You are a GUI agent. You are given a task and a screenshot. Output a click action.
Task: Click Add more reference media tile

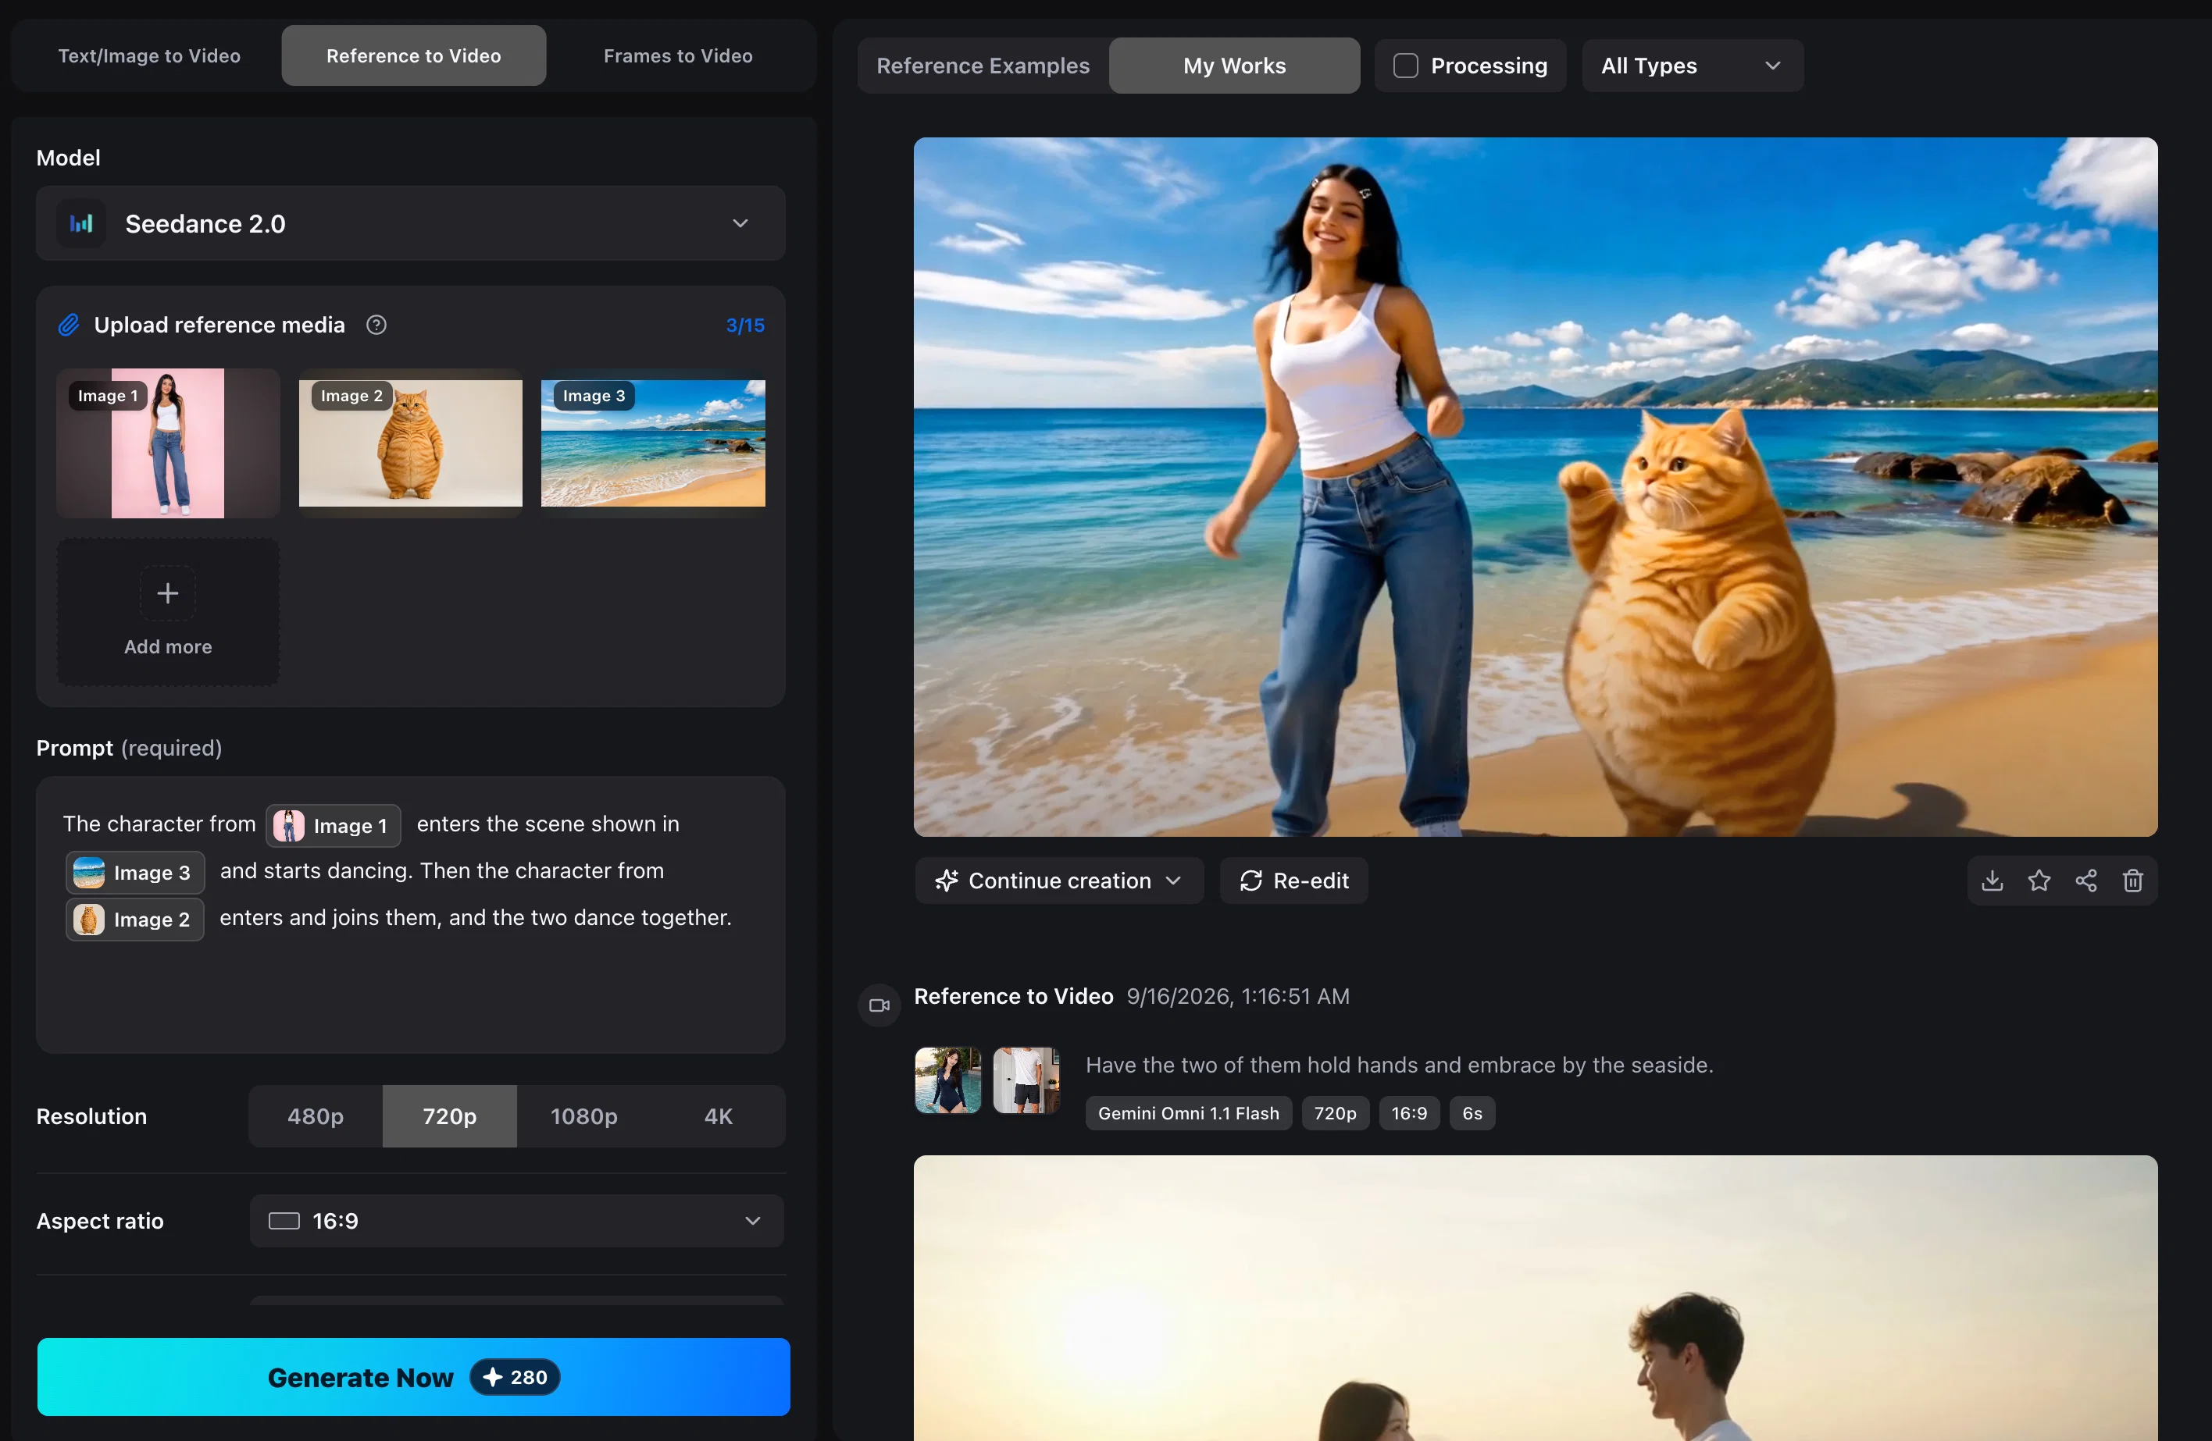click(167, 612)
